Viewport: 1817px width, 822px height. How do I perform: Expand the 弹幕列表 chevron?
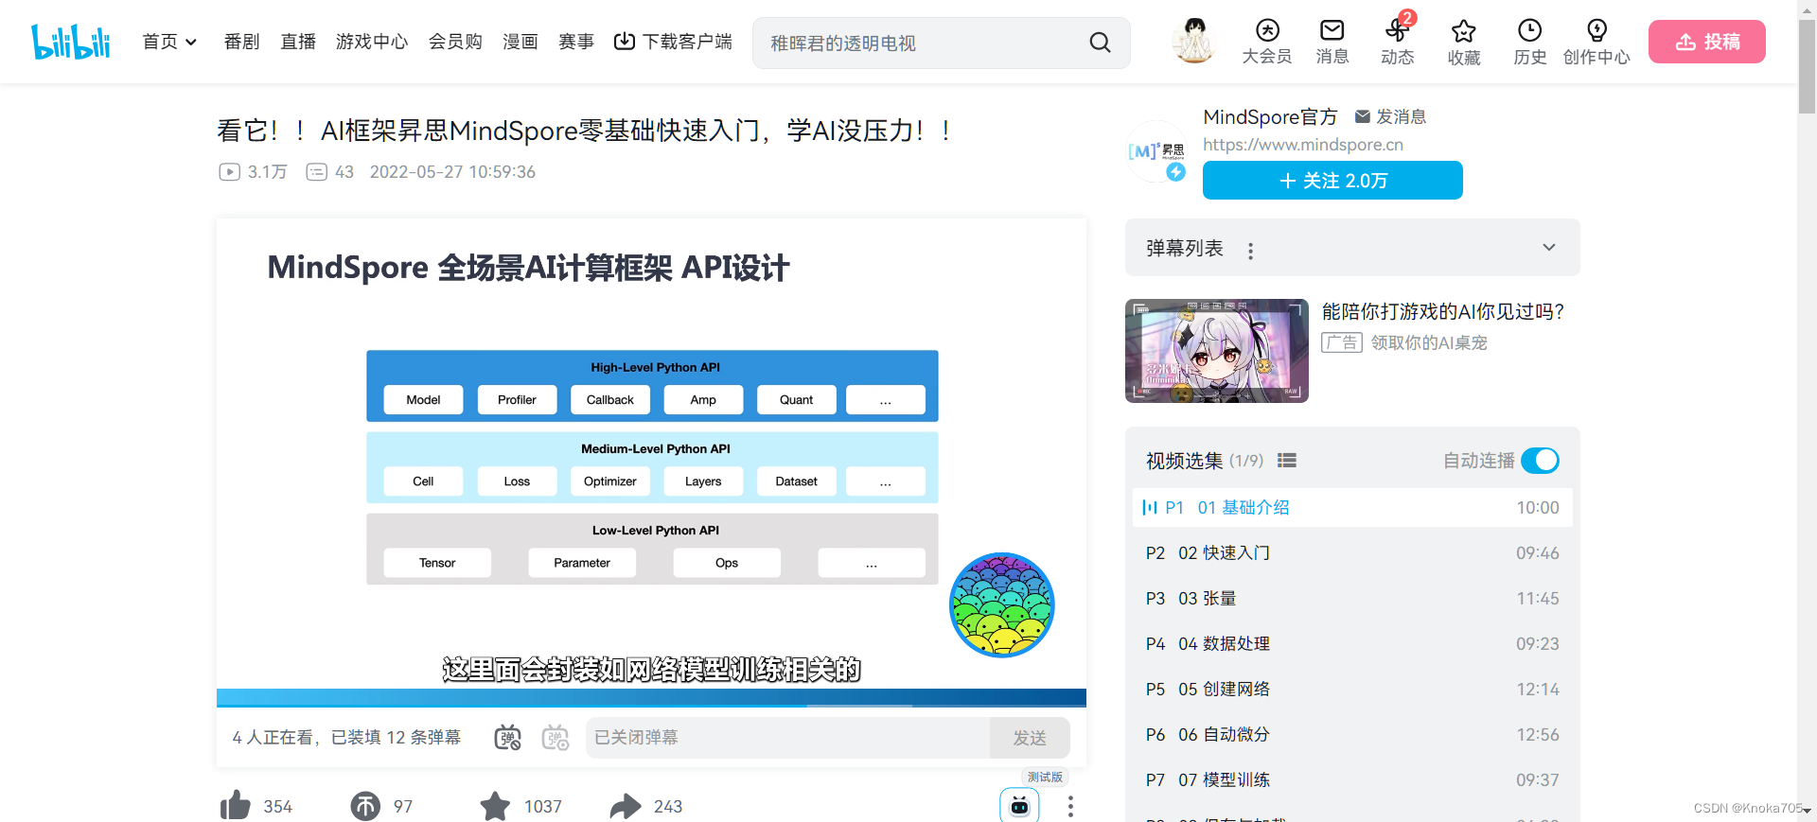(1549, 248)
